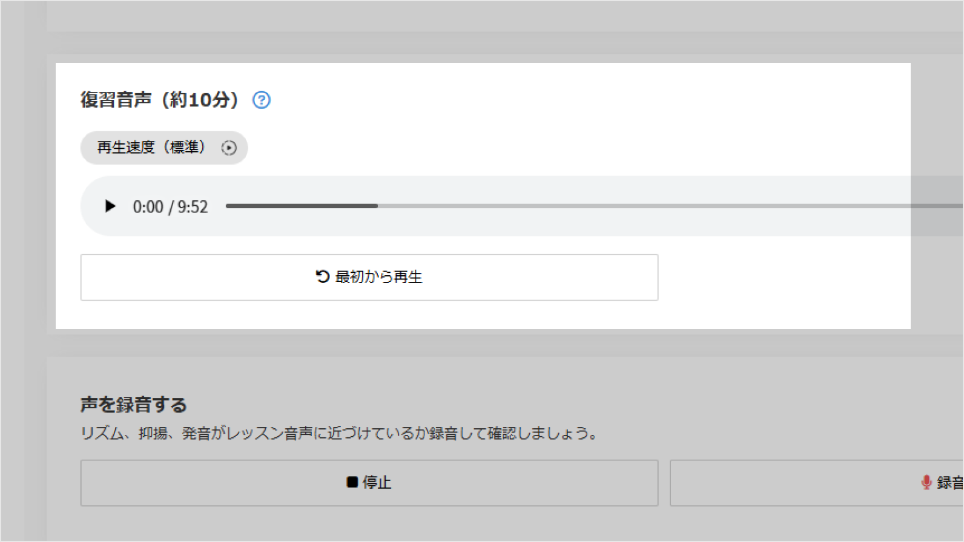Click the audio progress bar
The height and width of the screenshot is (542, 964).
click(594, 206)
